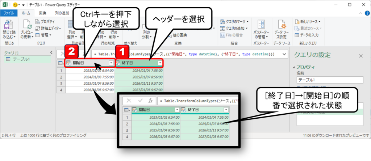Viewport: 371px width, 161px height.
Task: Switch to the 変換 tab
Action: 43,13
